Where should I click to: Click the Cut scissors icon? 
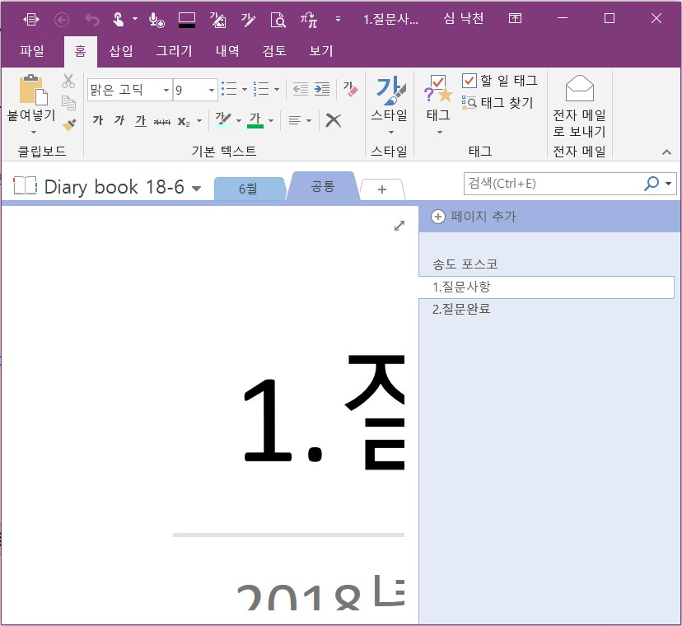coord(68,81)
